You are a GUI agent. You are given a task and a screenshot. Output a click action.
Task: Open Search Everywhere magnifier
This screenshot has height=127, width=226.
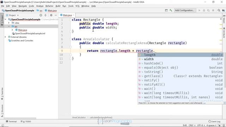click(219, 10)
